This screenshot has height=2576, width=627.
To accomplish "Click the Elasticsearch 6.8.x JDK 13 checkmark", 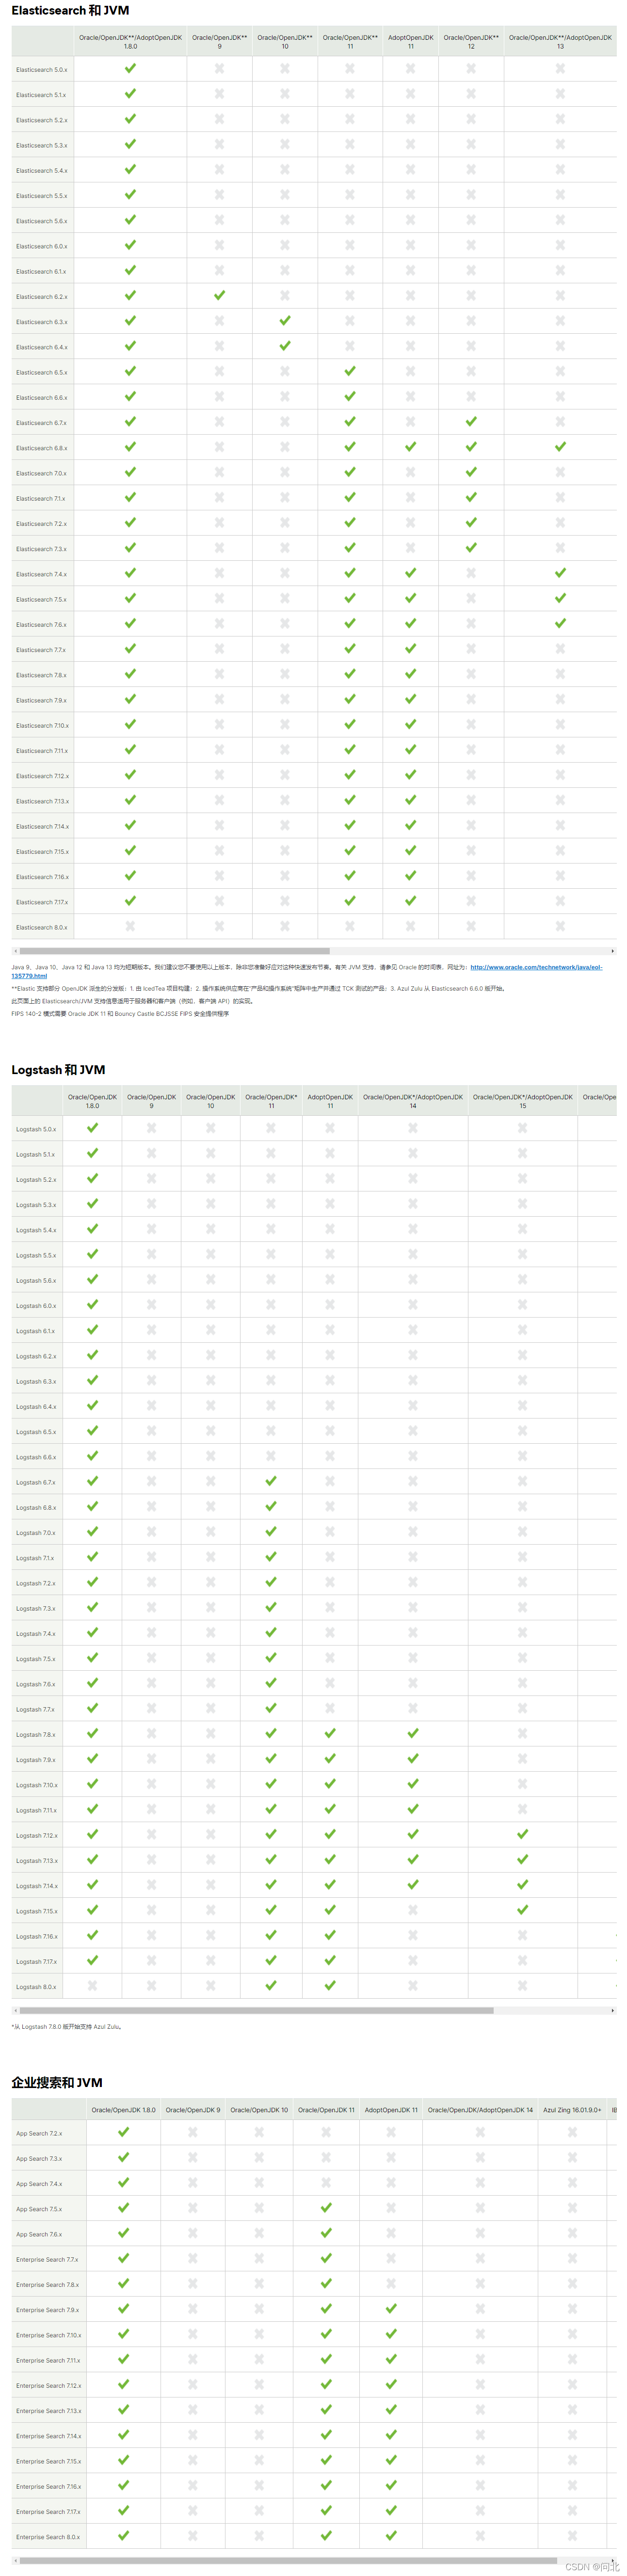I will point(560,446).
